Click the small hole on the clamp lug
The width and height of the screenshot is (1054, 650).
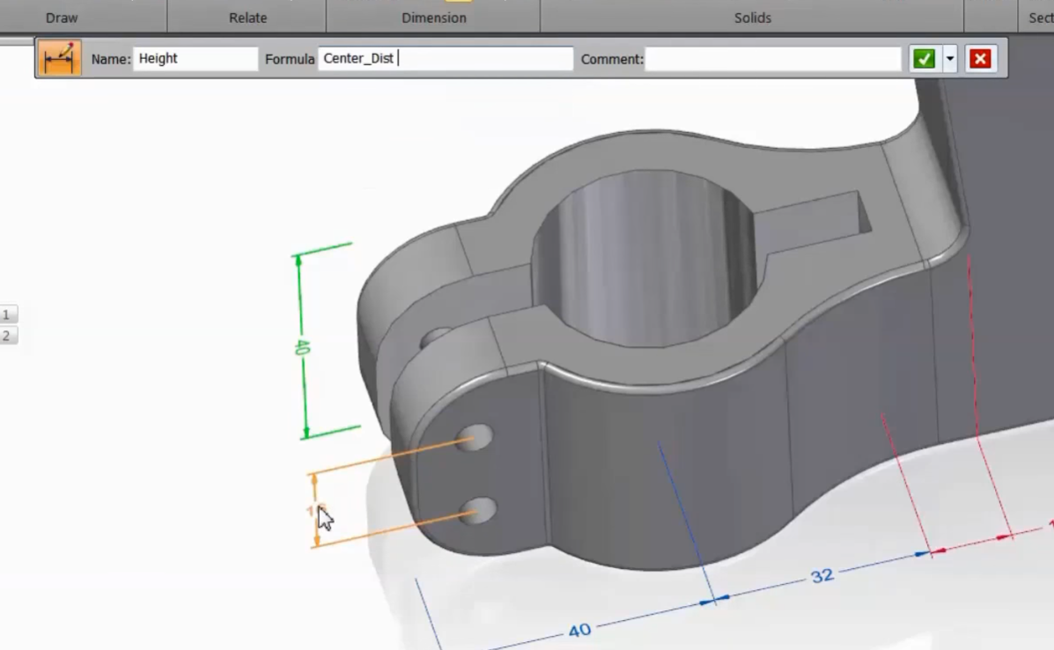tap(475, 436)
